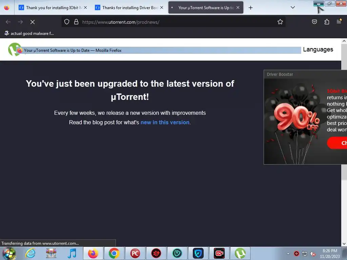Read the 'Transferring data from www.utorrent.com...' status
Viewport: 347px width, 260px height.
point(40,243)
